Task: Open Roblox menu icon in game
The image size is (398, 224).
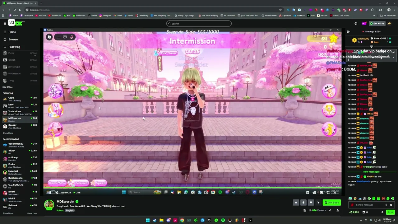Action: (x=49, y=37)
